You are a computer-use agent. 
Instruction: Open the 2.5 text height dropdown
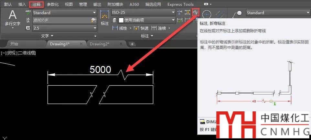(64, 28)
